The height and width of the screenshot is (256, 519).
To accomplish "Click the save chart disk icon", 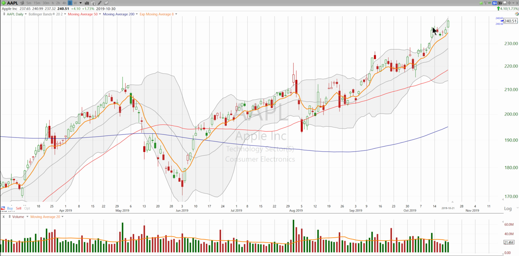I will 505,3.
